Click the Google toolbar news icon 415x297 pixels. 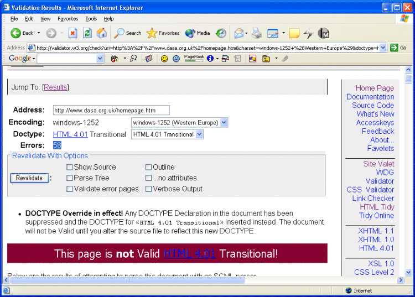(149, 59)
